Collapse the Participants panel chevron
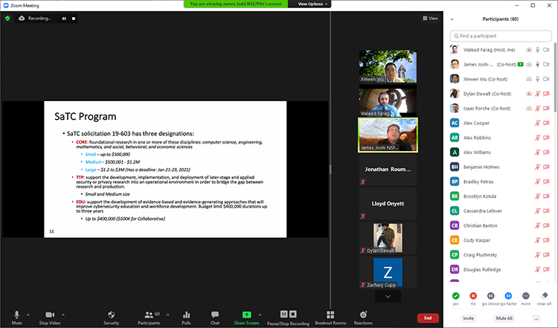The height and width of the screenshot is (328, 558). (452, 19)
